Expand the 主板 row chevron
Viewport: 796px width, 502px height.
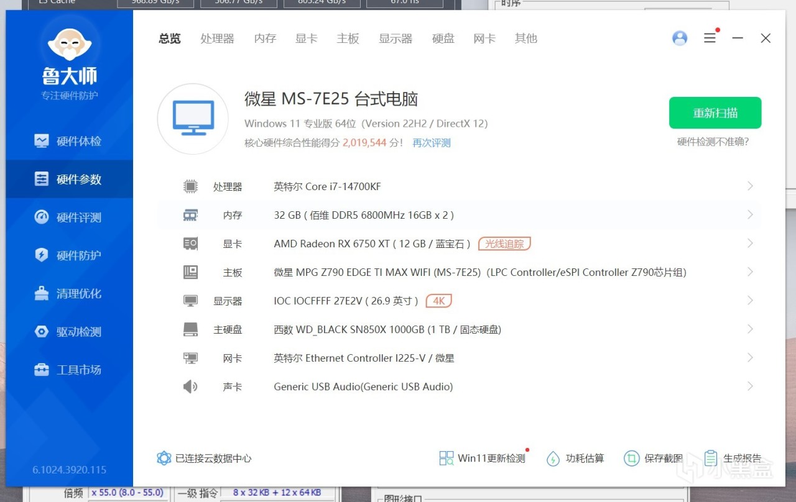[x=750, y=272]
